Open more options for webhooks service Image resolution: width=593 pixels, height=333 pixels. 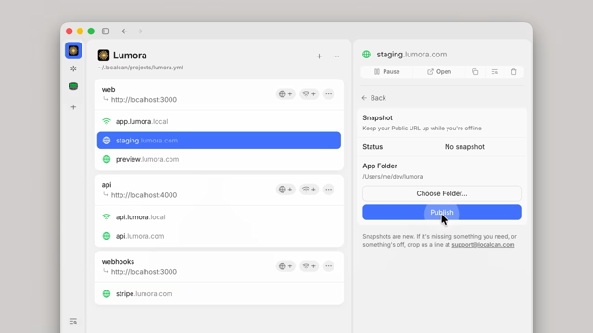coord(329,266)
